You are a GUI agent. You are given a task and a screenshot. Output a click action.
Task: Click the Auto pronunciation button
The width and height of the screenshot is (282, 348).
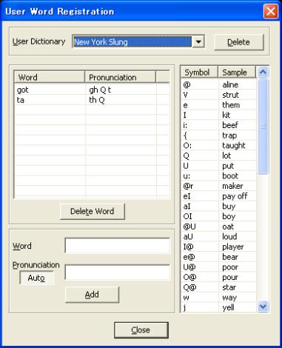pyautogui.click(x=36, y=278)
